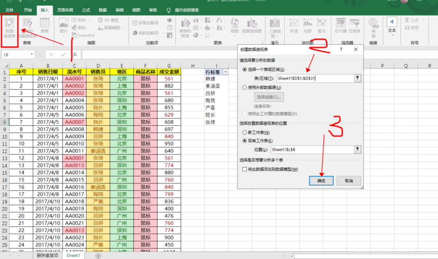Click the Symbol (Ω 符号) button
438x259 pixels.
tap(412, 27)
